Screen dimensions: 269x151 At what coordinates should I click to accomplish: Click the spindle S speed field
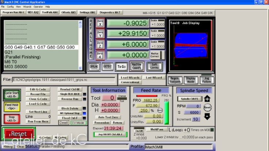[194, 113]
